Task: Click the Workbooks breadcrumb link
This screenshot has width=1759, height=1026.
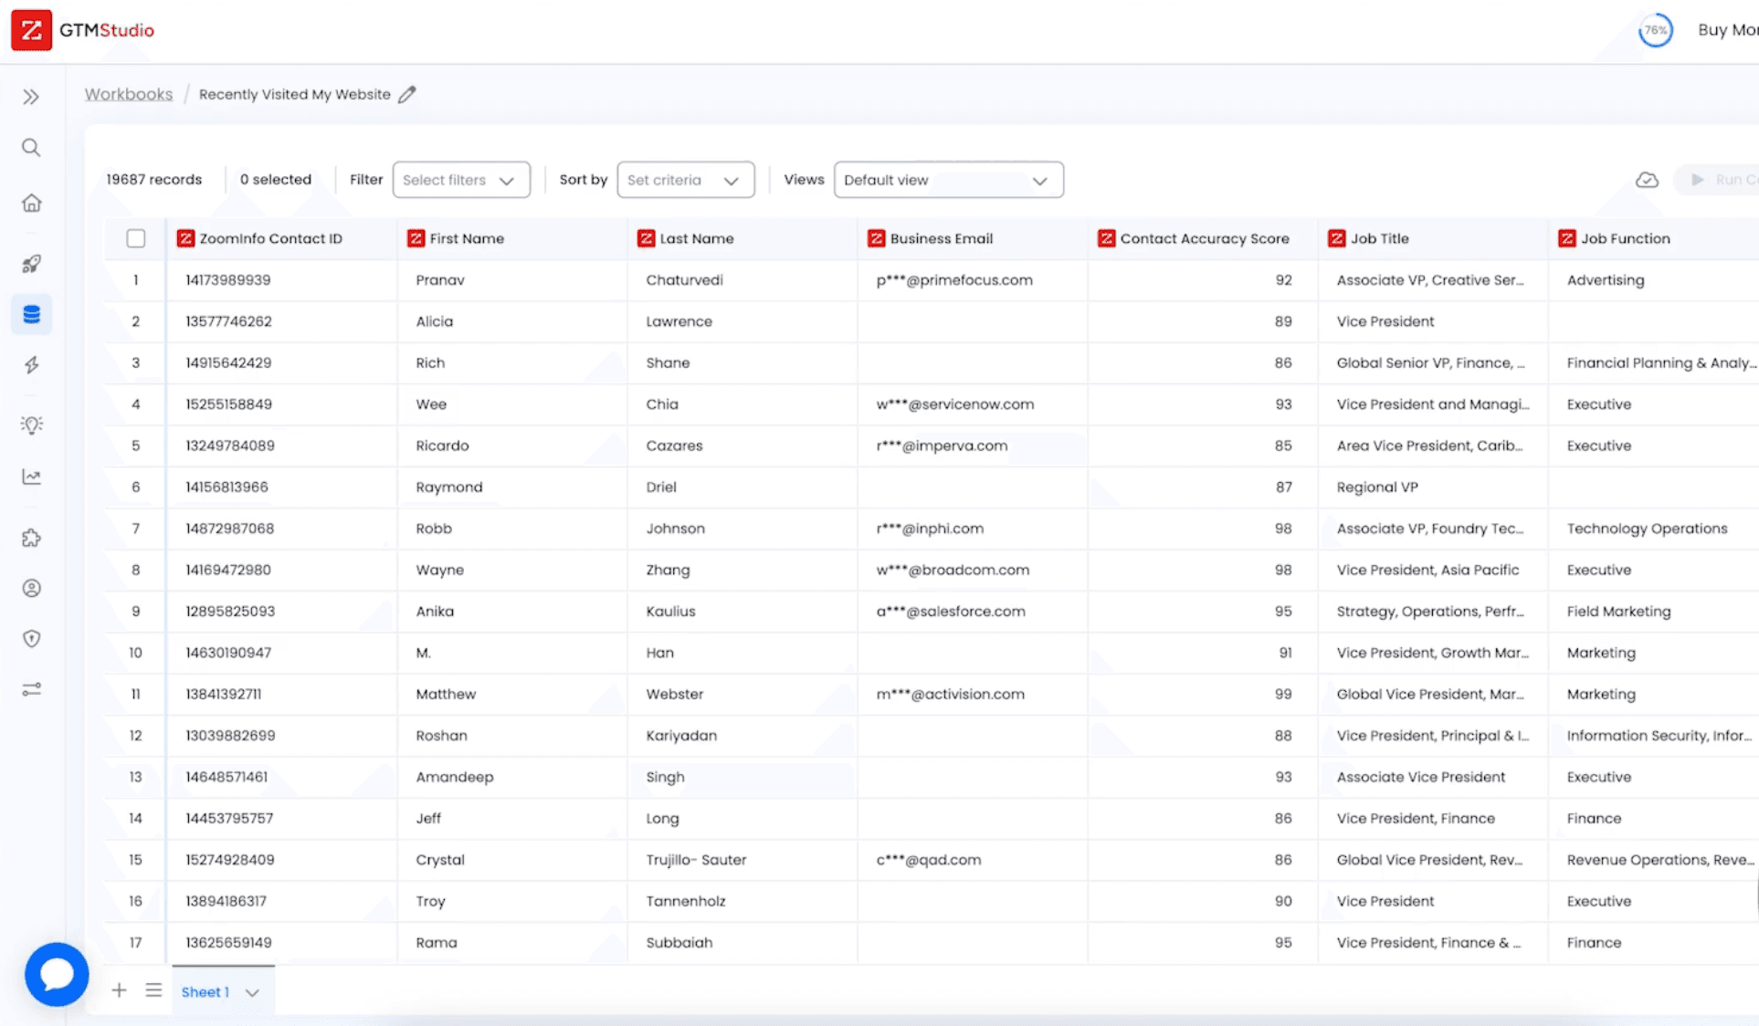Action: pos(128,93)
